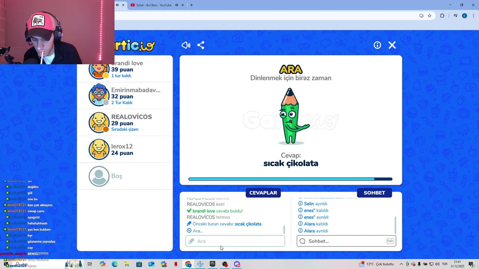The image size is (479, 269).
Task: Bookmark this page with the star
Action: pos(430,16)
